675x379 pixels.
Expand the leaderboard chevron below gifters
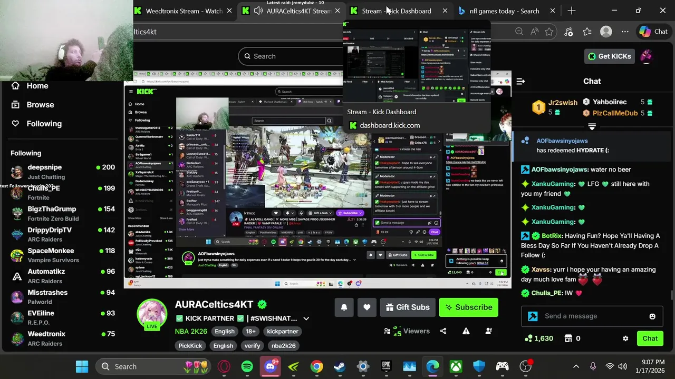click(592, 126)
